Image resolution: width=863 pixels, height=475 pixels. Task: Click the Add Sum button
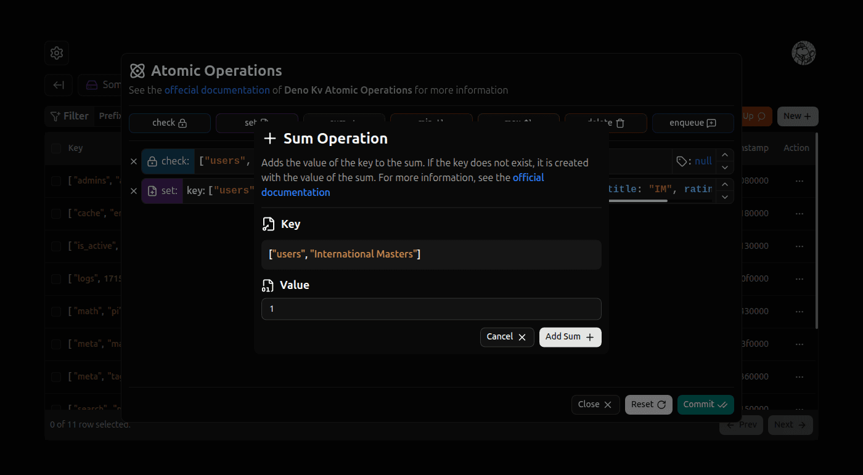[570, 337]
